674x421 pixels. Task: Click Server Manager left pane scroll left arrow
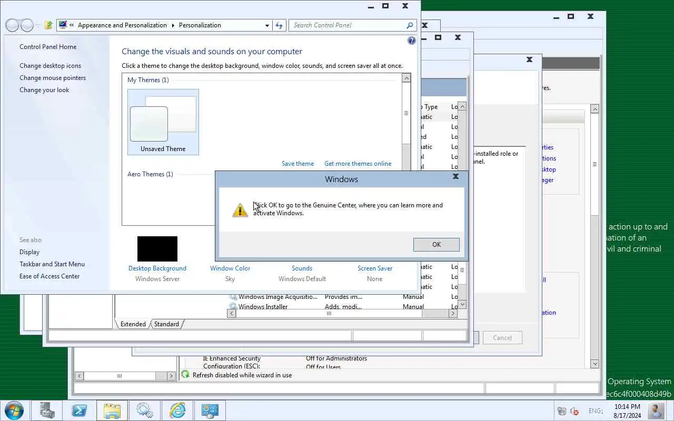79,376
